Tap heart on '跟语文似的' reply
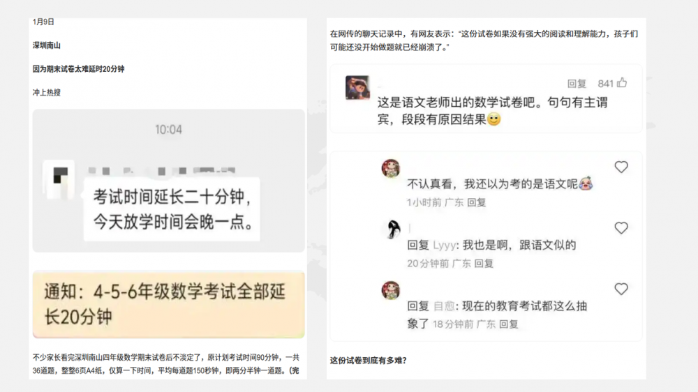Viewport: 698px width, 392px height. (x=621, y=228)
